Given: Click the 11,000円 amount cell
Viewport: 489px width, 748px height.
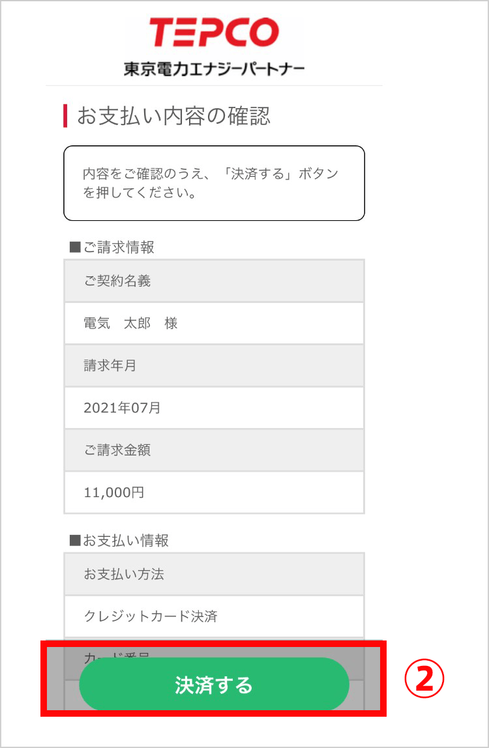Looking at the screenshot, I should click(x=214, y=493).
